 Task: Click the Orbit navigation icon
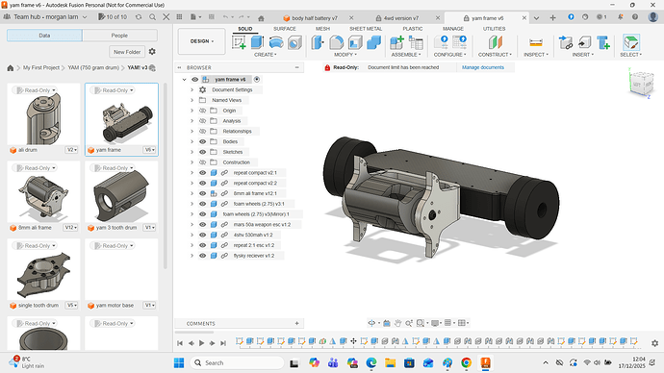click(x=371, y=323)
